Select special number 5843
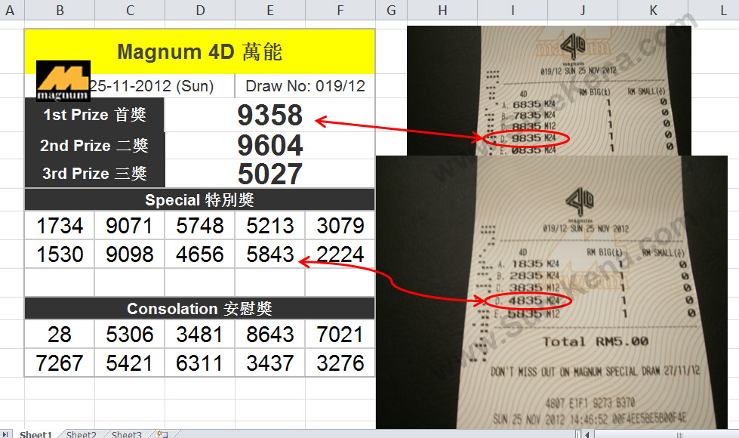This screenshot has height=438, width=739. (x=270, y=254)
